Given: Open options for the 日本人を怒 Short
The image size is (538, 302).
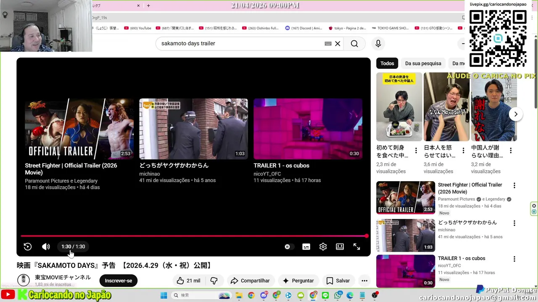Looking at the screenshot, I should point(463,151).
